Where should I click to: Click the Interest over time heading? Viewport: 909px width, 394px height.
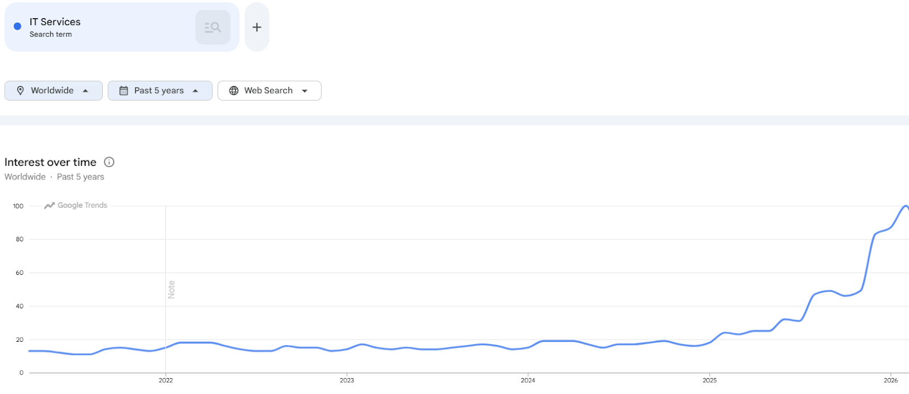pos(51,162)
